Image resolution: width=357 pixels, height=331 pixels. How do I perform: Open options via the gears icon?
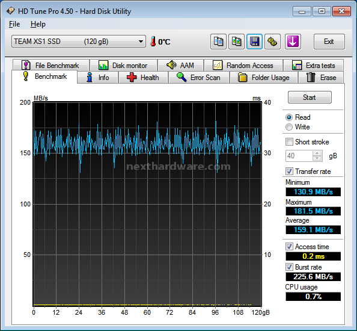click(272, 42)
